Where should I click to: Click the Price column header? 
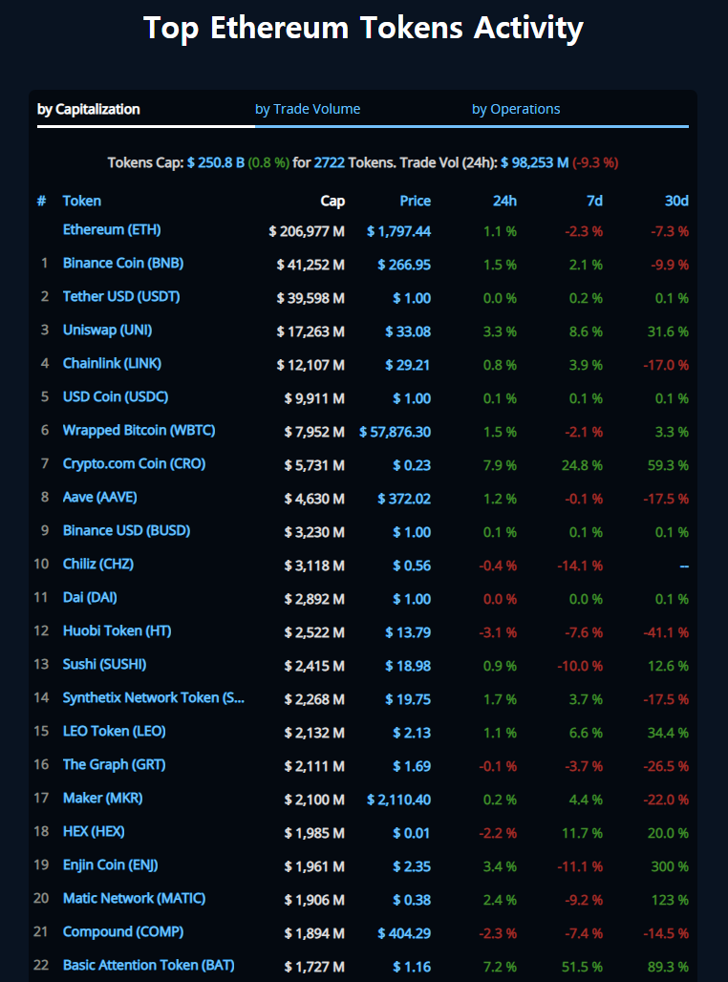[x=416, y=201]
